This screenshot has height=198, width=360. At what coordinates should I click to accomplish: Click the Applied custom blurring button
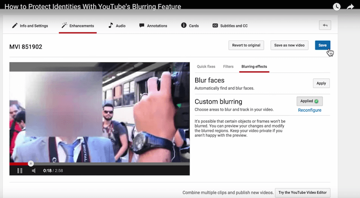click(310, 101)
